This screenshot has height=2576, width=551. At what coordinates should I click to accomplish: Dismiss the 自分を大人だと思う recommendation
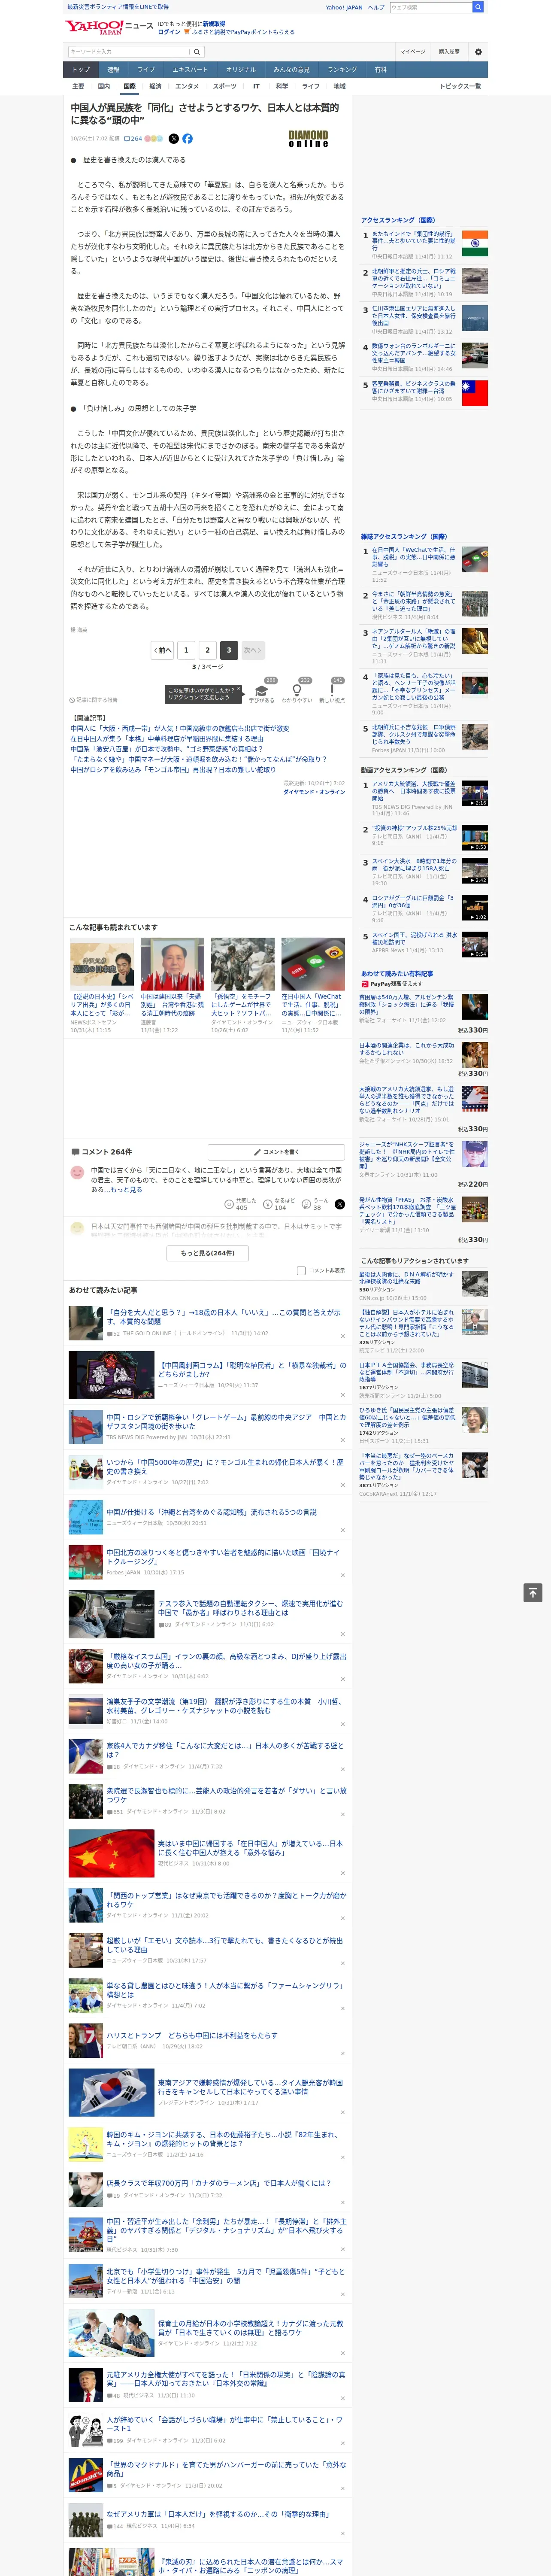pyautogui.click(x=343, y=1337)
